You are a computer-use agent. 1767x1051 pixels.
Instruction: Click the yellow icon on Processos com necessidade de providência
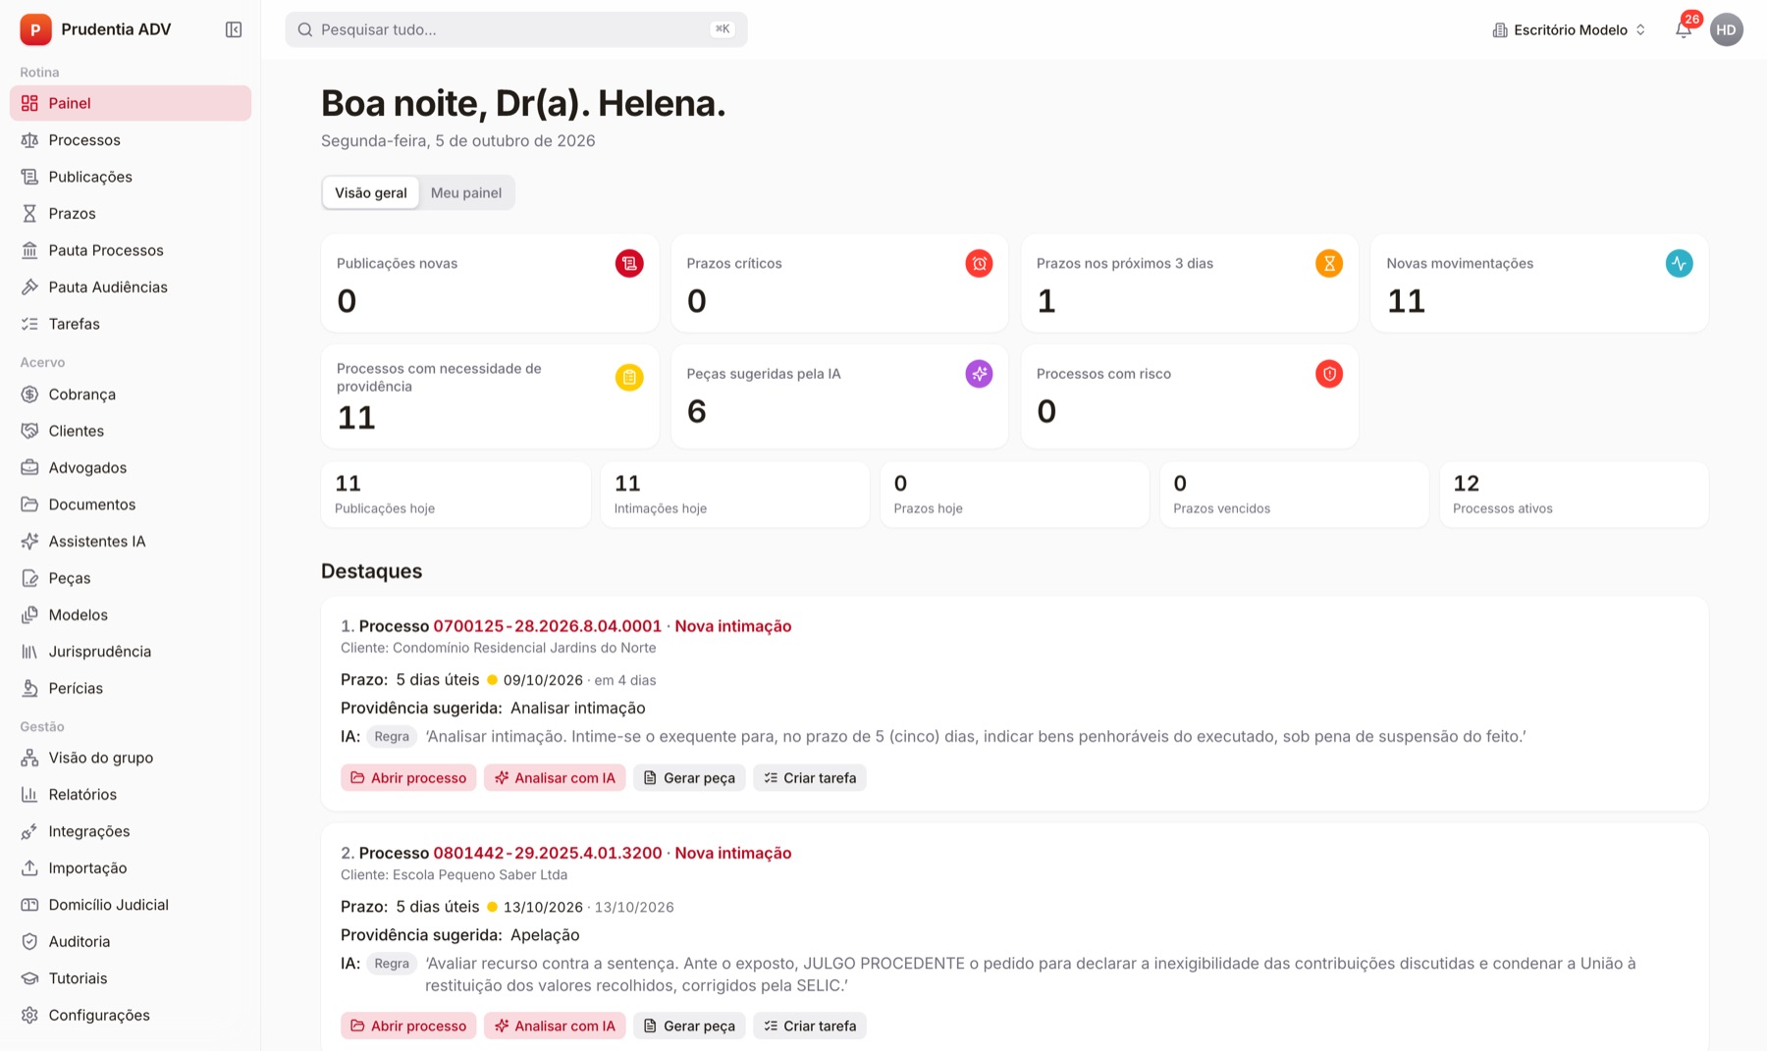pyautogui.click(x=629, y=377)
